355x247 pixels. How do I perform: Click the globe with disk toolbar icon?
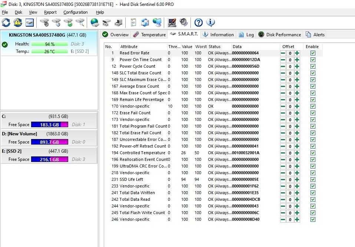[x=94, y=23]
